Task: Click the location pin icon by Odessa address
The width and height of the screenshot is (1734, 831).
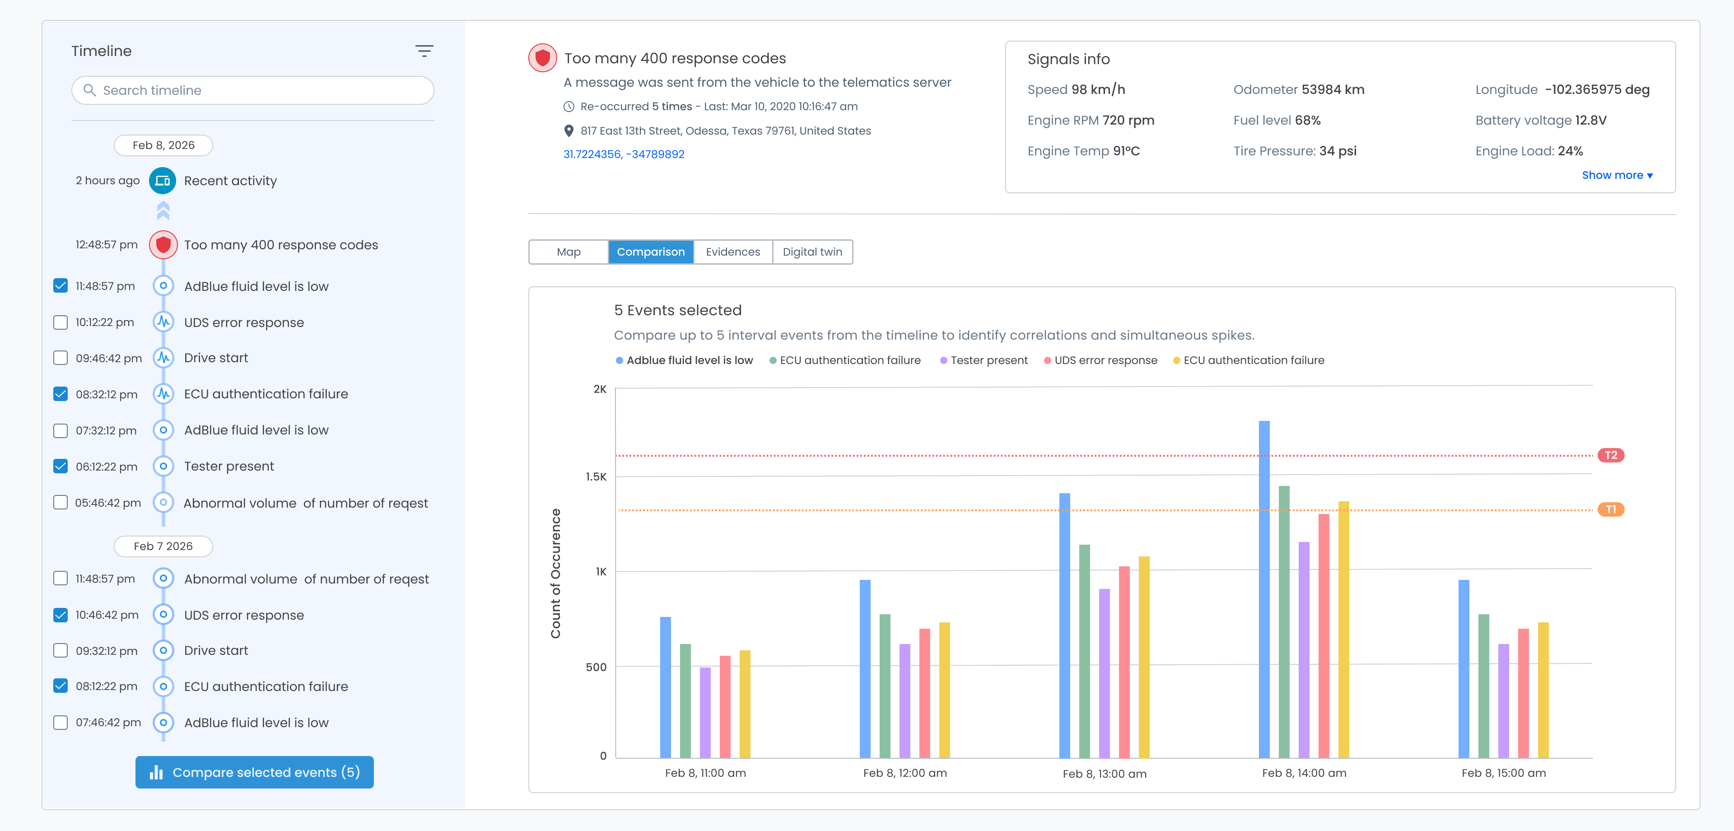Action: pos(569,131)
